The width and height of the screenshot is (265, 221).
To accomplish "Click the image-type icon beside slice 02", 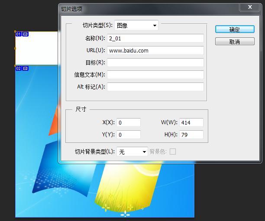I will (26, 69).
